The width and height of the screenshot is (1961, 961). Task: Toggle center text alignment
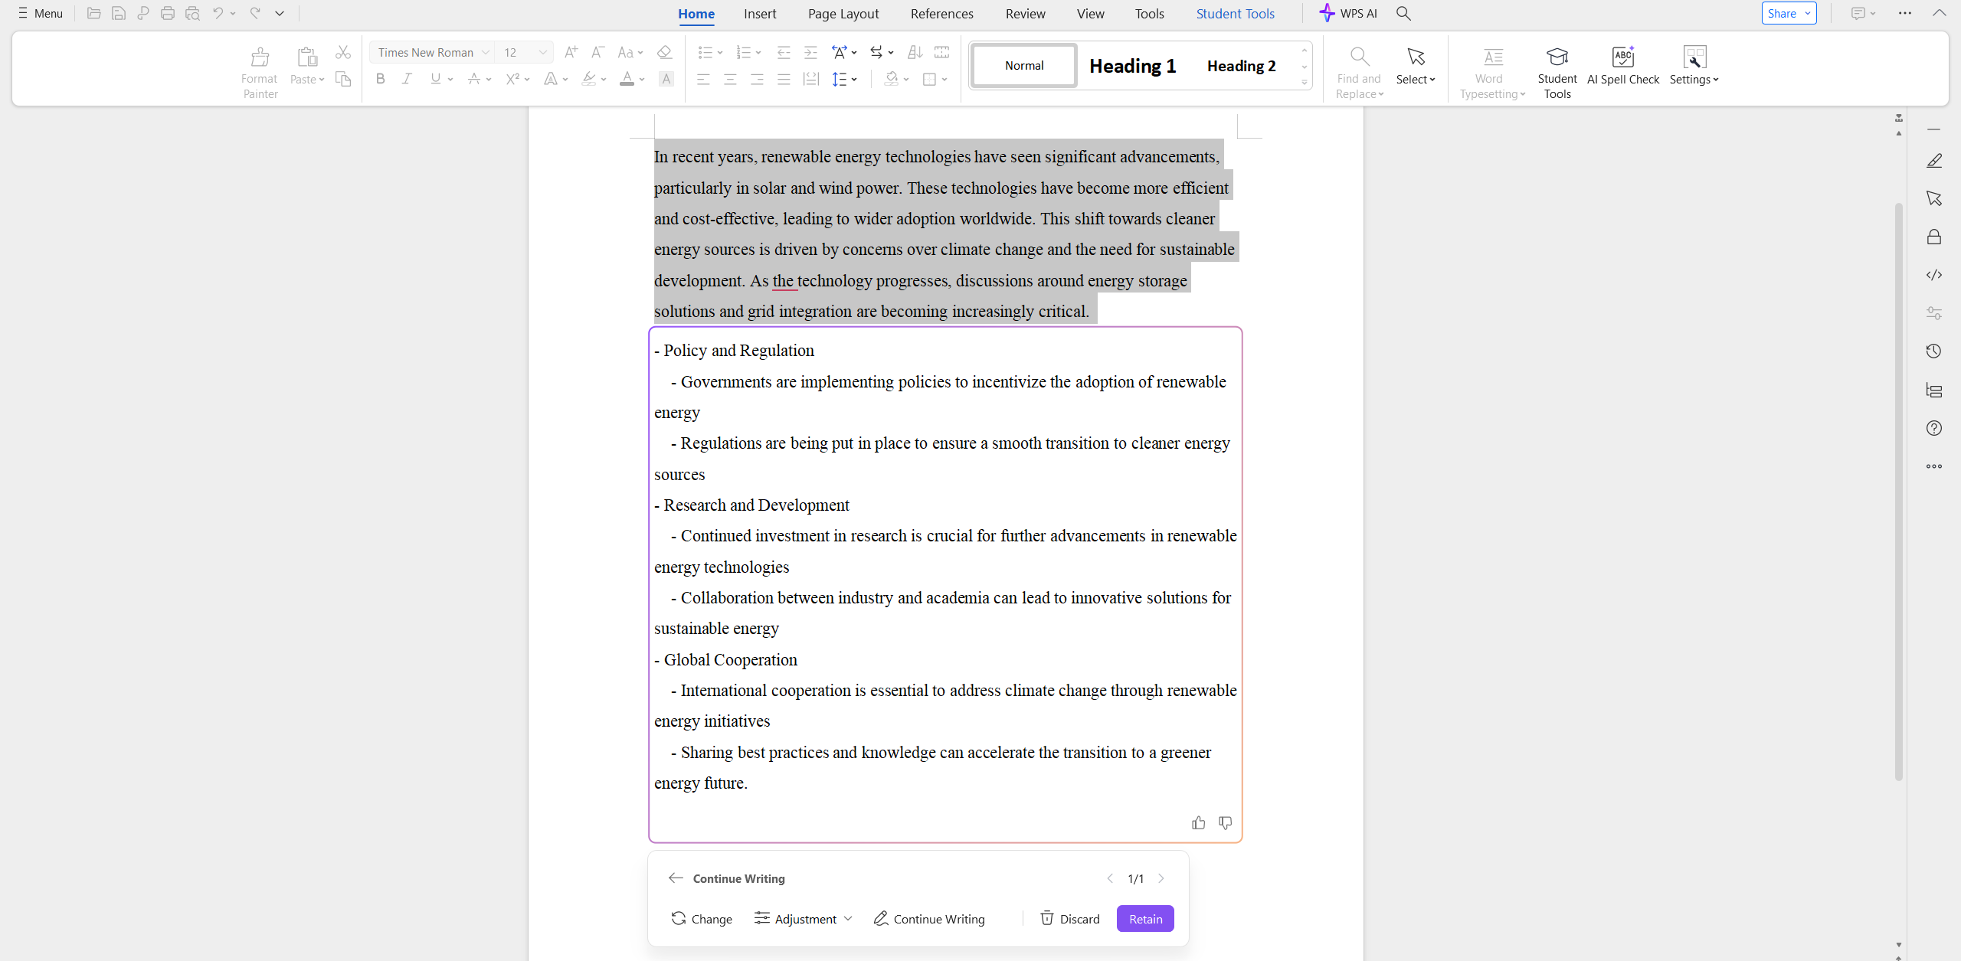(x=730, y=79)
